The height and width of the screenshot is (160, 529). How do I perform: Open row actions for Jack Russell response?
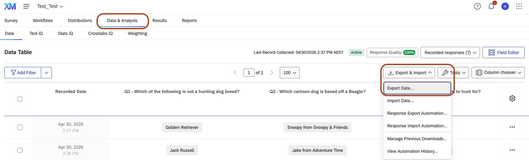[x=512, y=150]
